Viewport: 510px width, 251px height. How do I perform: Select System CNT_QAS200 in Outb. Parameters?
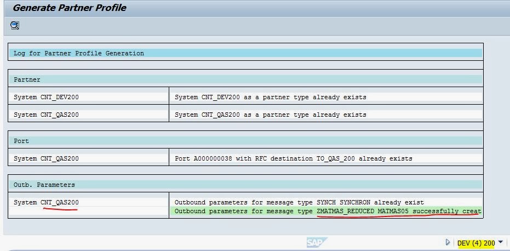pyautogui.click(x=88, y=202)
